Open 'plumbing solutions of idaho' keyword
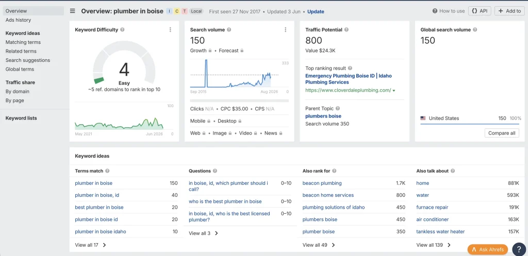The image size is (528, 256). click(334, 207)
